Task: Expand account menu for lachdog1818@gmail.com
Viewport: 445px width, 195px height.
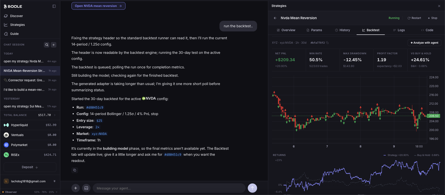Action: click(x=54, y=181)
